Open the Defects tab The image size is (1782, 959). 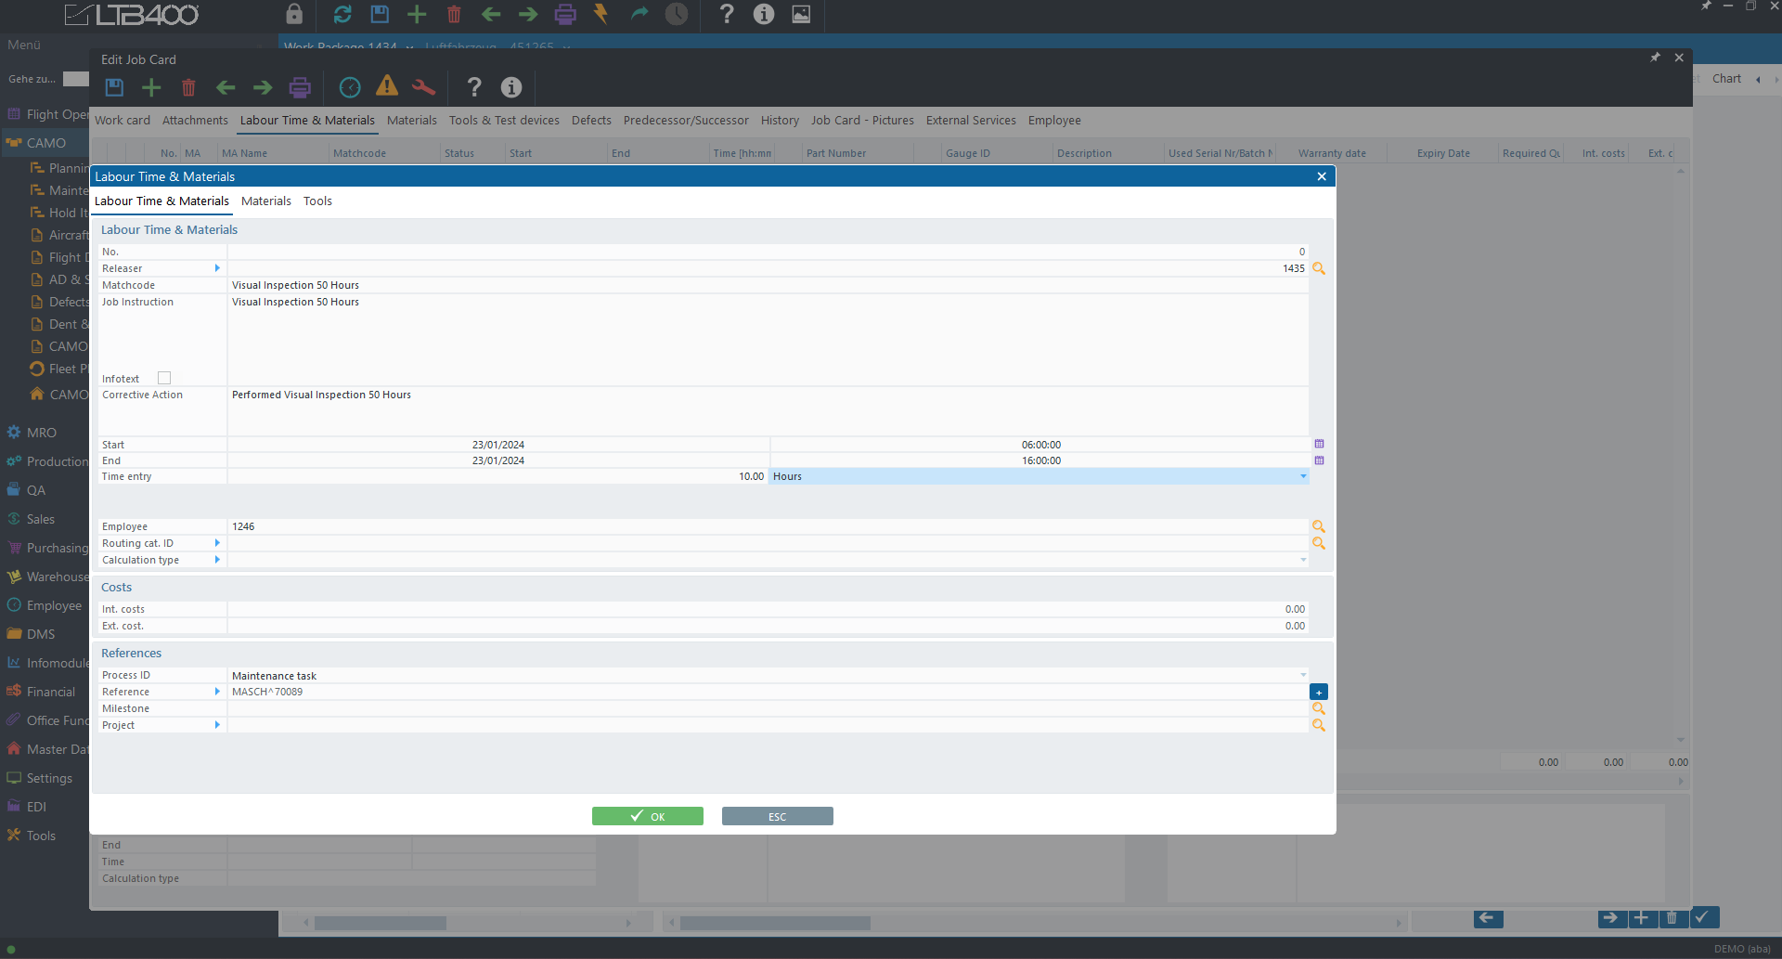point(591,121)
